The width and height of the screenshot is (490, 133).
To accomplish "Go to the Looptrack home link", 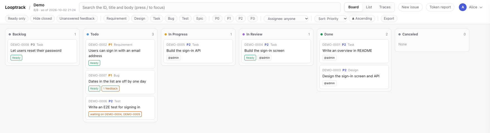I will click(15, 7).
